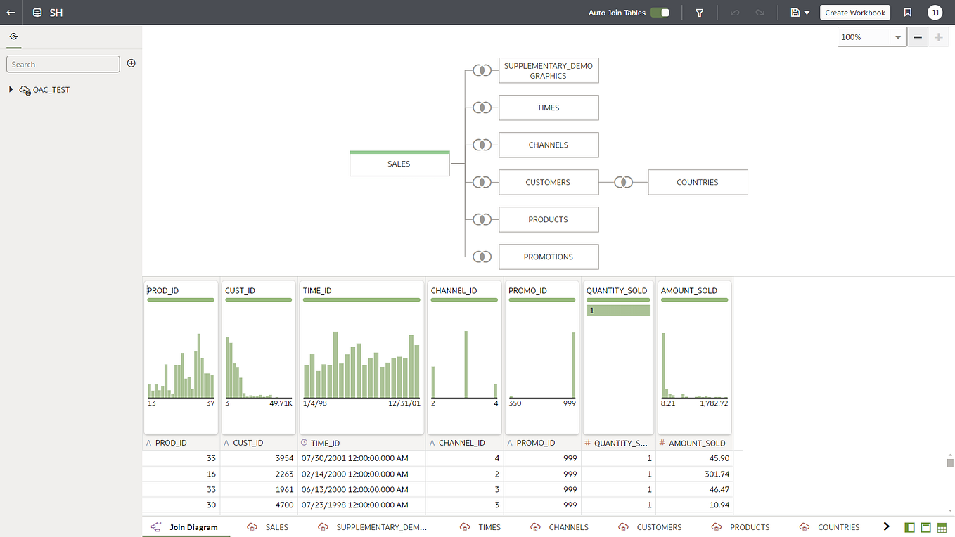
Task: Open the filter icon in the toolbar
Action: [700, 12]
